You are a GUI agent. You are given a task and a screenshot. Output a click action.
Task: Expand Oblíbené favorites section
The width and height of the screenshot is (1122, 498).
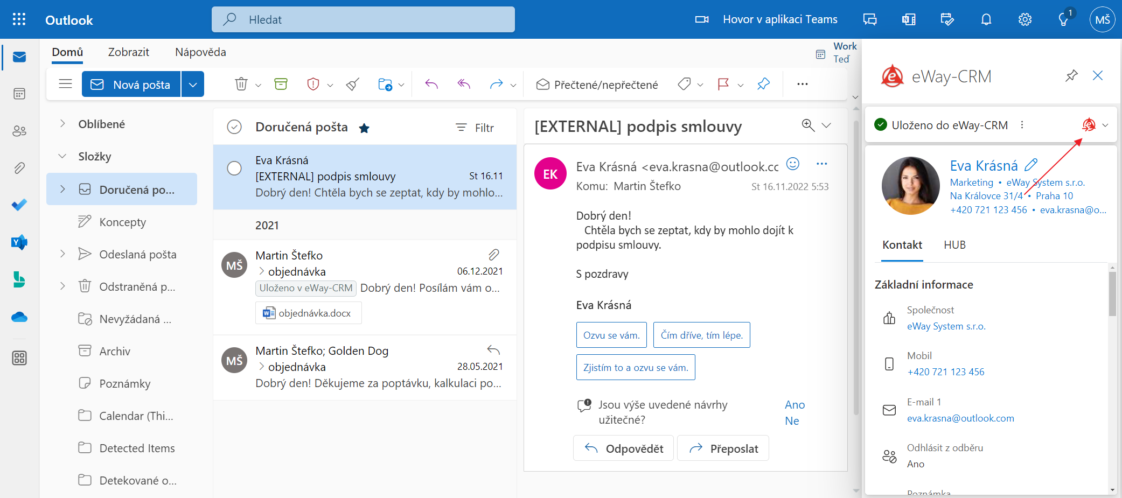62,124
